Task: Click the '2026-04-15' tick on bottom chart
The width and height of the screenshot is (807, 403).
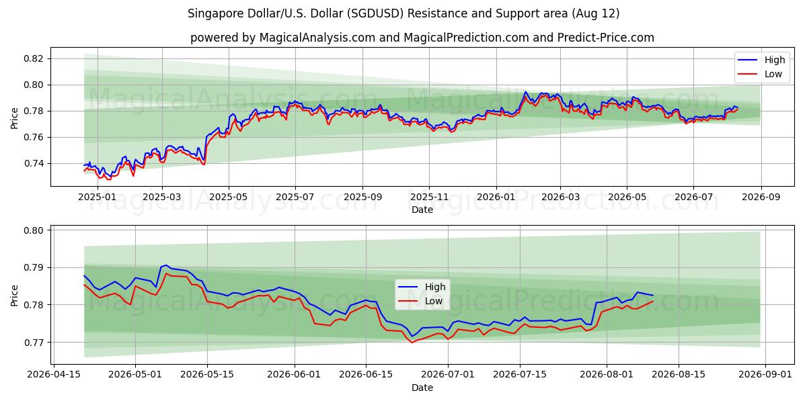Action: click(54, 375)
